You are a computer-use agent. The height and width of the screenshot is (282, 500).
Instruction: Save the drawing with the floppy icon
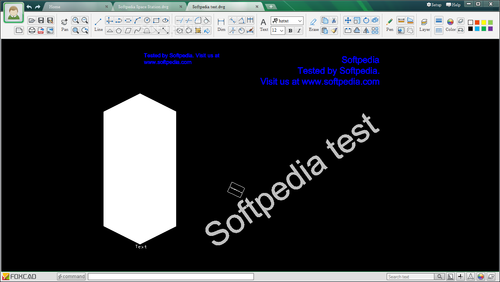click(41, 20)
